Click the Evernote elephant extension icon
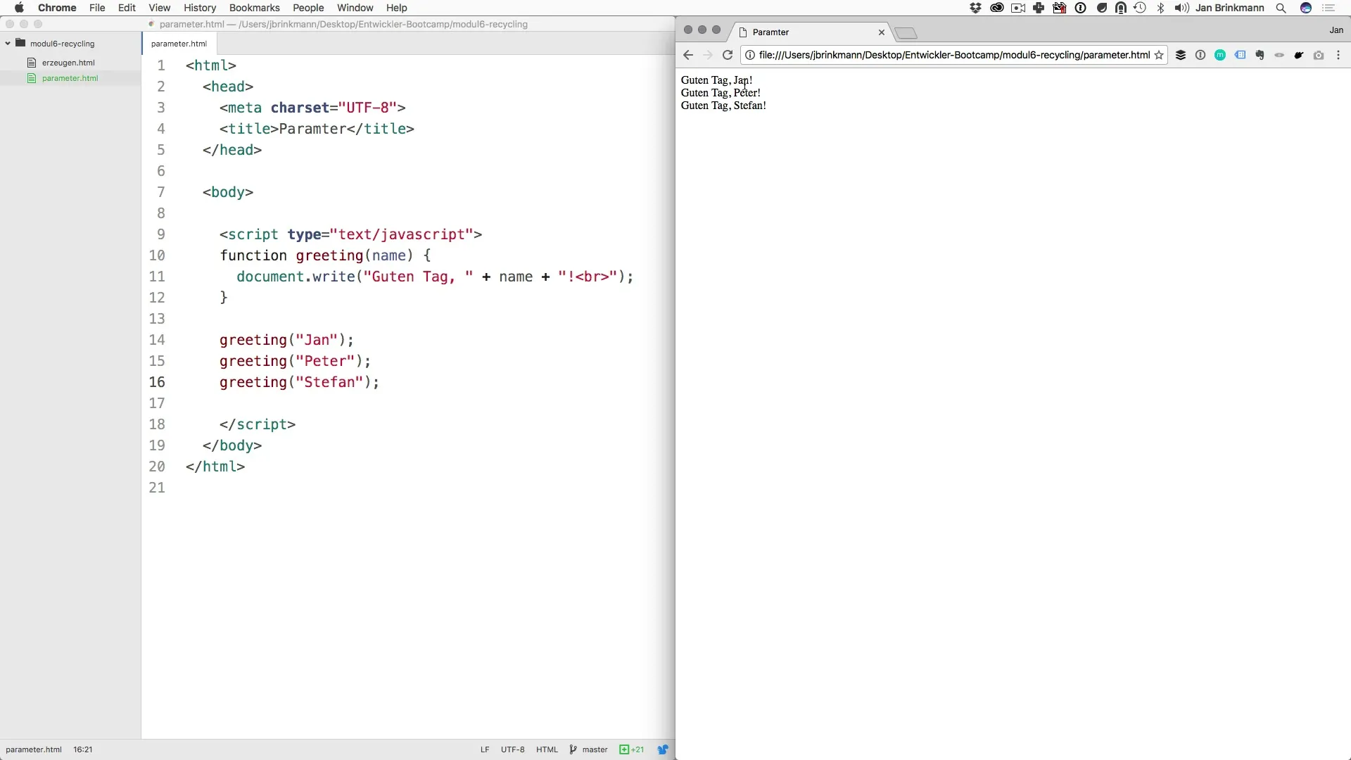The height and width of the screenshot is (760, 1351). pos(1260,55)
